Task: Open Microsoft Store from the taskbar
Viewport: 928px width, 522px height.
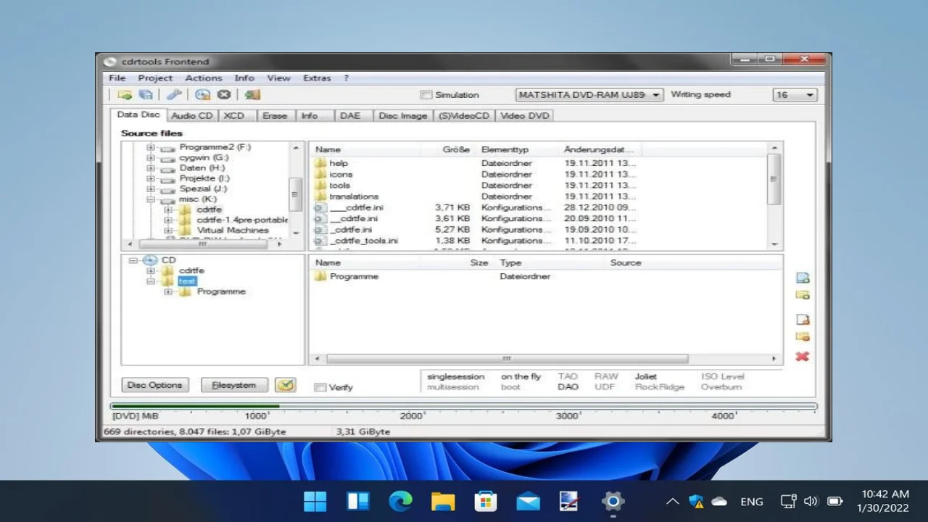Action: pyautogui.click(x=485, y=501)
